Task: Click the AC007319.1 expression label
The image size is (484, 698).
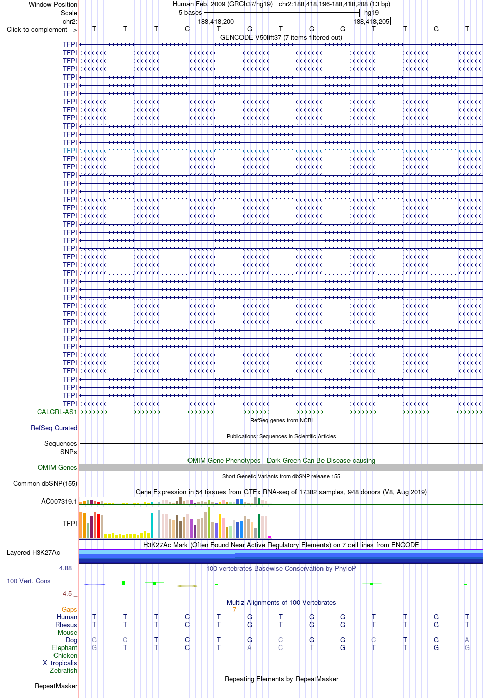Action: click(59, 501)
